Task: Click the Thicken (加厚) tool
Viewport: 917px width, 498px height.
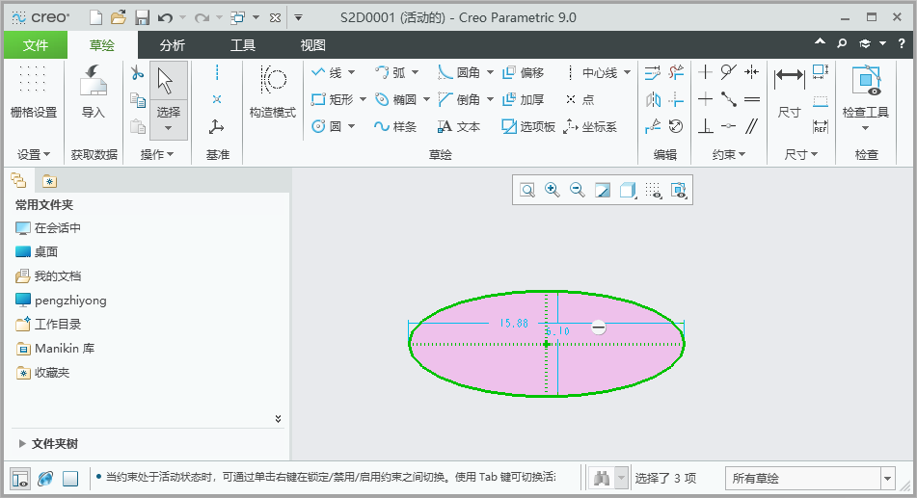Action: point(524,99)
